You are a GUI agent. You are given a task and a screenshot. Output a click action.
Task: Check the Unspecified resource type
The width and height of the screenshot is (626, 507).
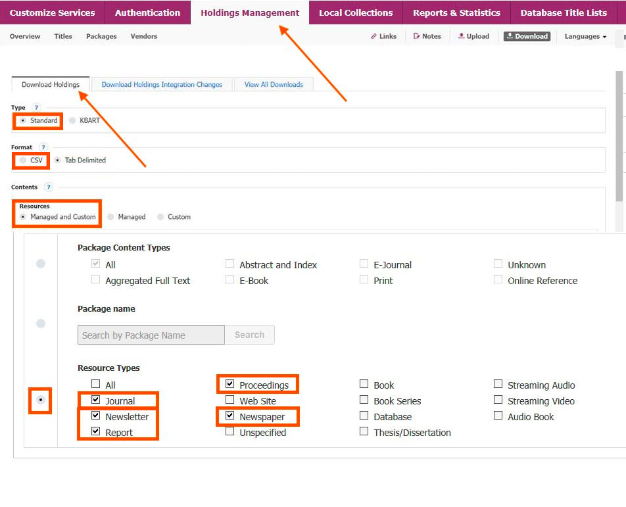click(229, 431)
